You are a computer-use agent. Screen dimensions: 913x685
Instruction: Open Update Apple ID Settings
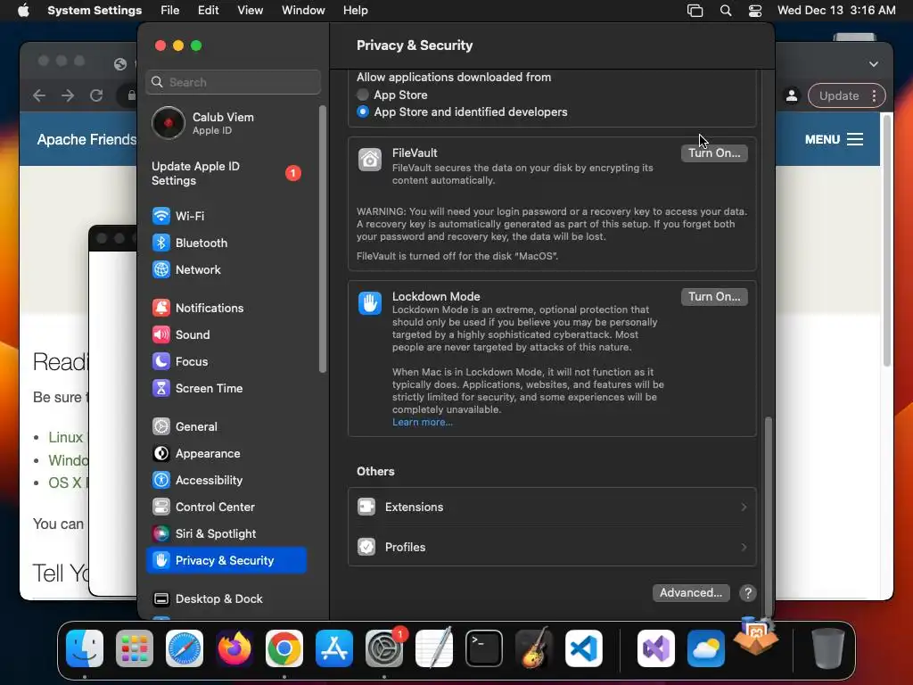click(x=226, y=174)
